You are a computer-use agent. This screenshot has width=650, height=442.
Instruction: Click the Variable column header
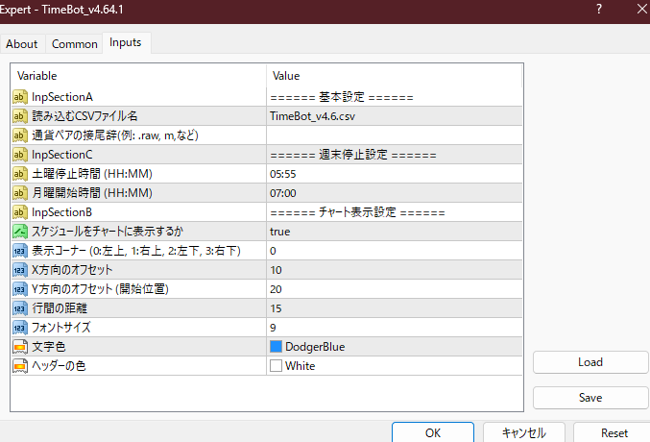pos(138,76)
